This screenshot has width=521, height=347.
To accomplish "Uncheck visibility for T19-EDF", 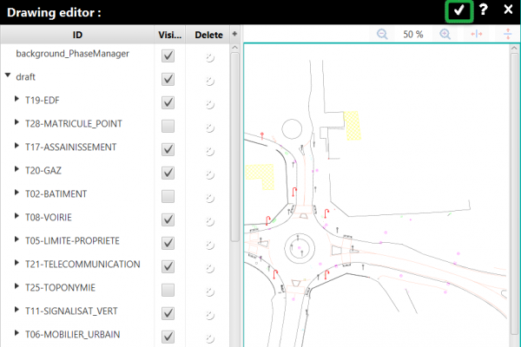I will pos(168,102).
